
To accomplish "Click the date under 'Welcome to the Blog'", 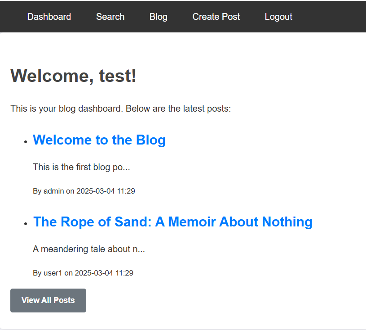I will coord(106,191).
